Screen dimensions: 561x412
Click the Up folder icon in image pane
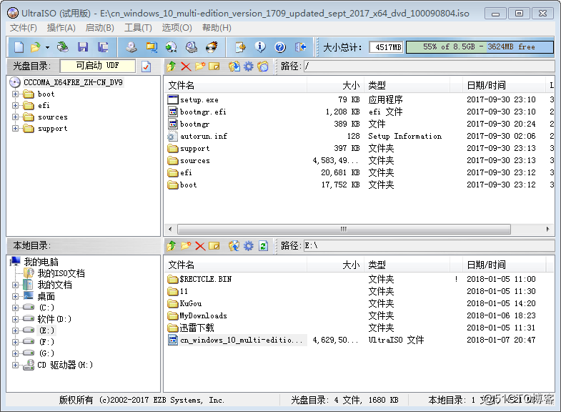[x=171, y=67]
